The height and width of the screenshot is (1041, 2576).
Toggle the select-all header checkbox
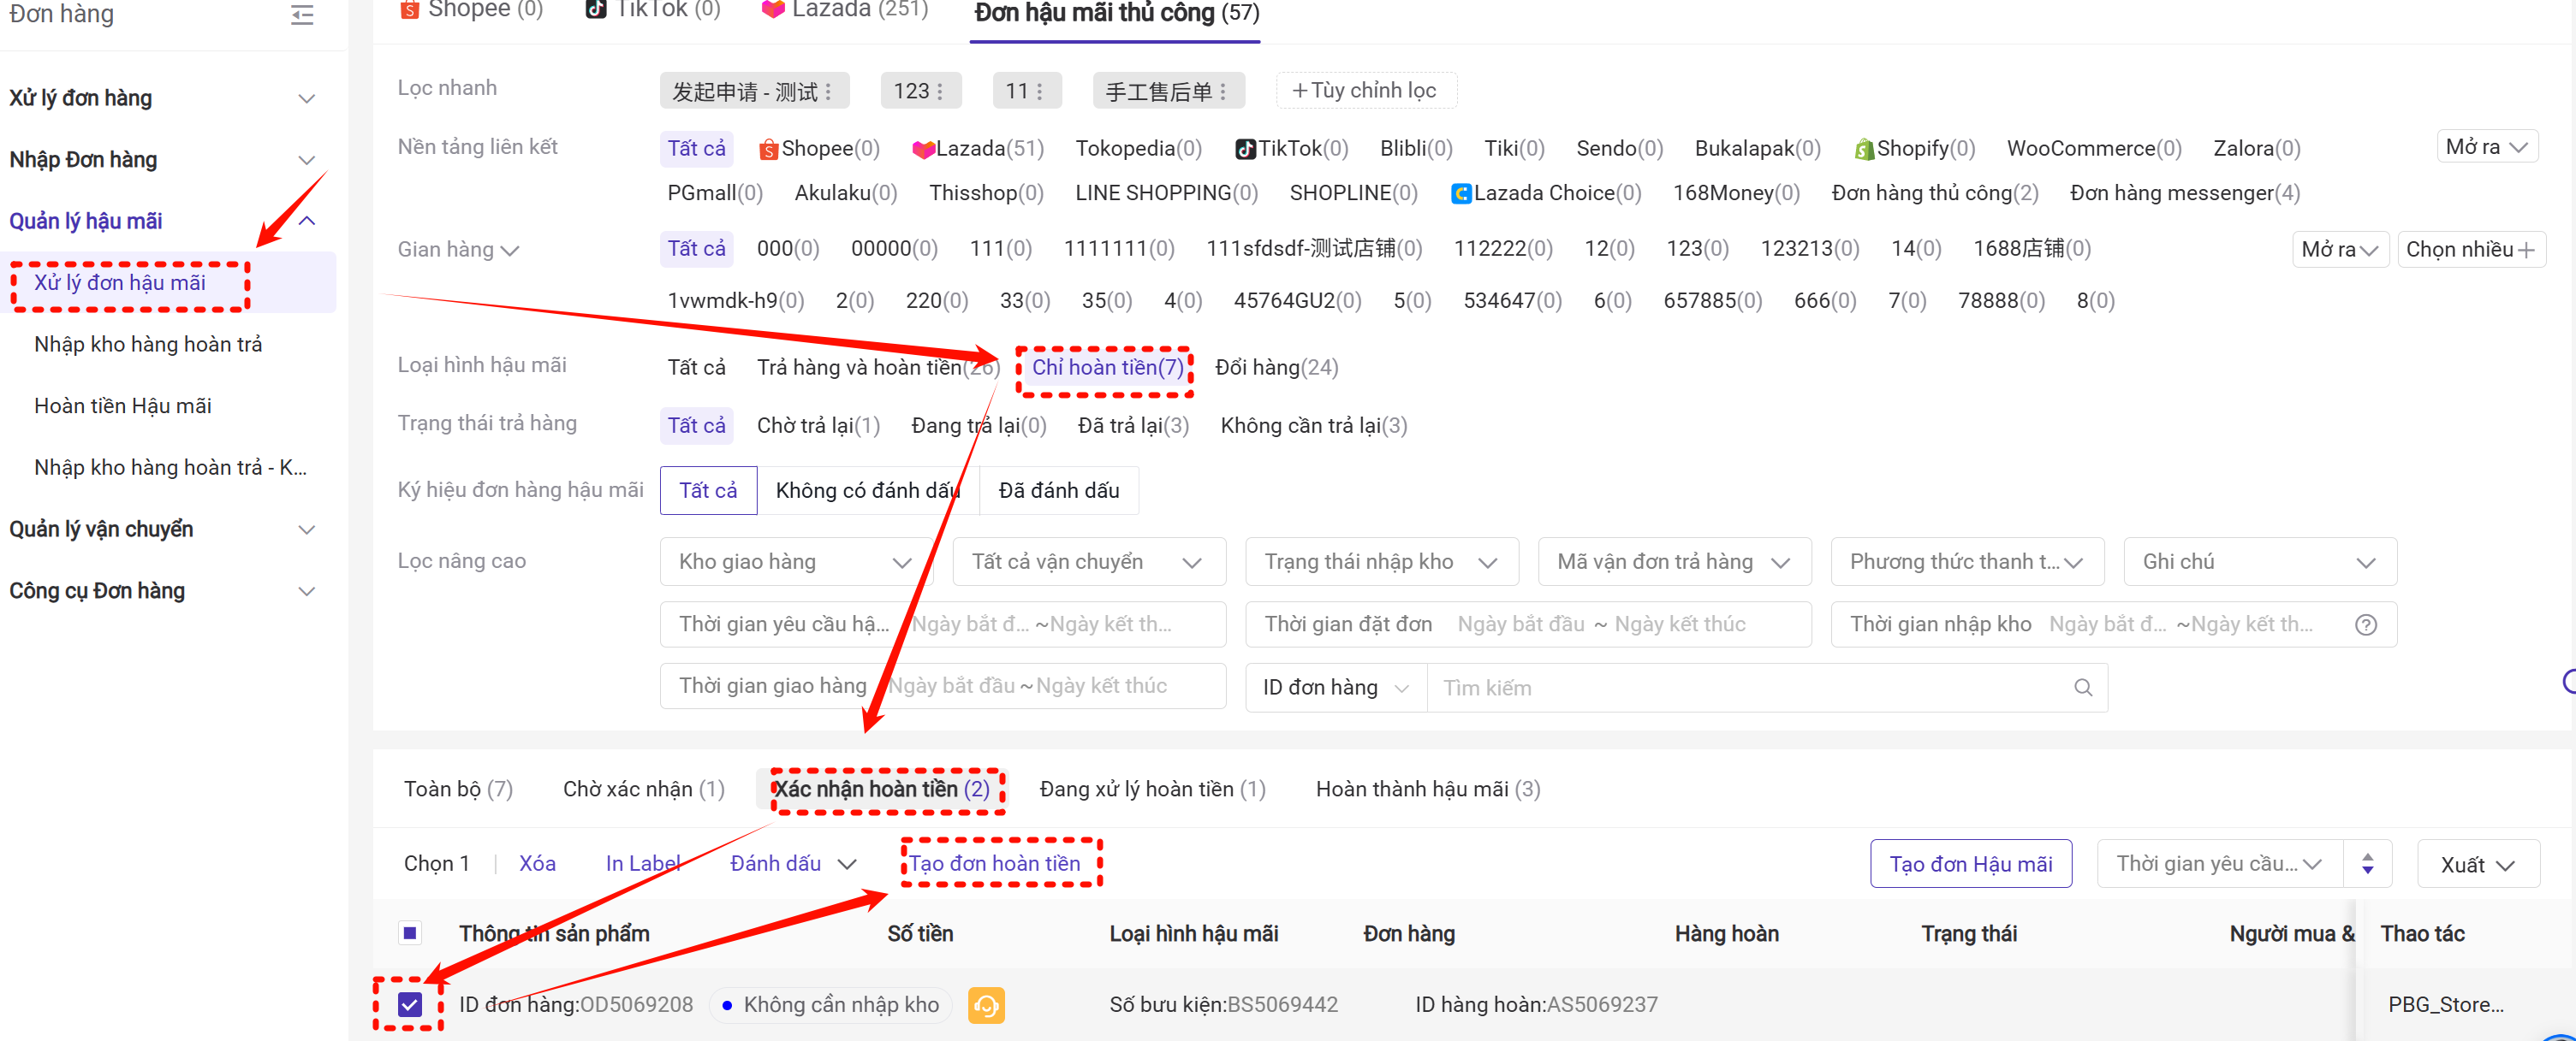(410, 933)
